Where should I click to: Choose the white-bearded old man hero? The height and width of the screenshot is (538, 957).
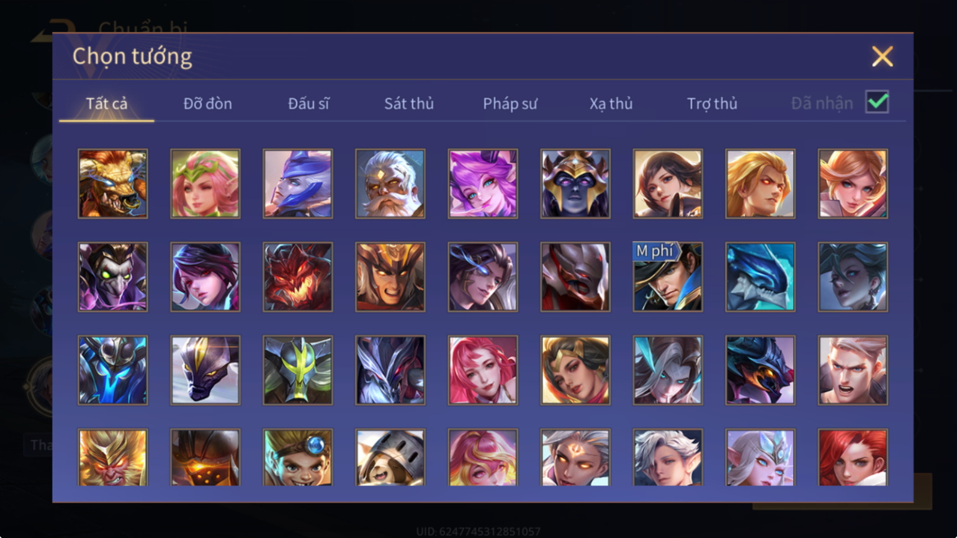(x=390, y=184)
